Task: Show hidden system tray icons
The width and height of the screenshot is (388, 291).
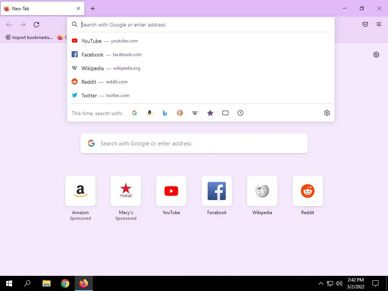Action: (321, 283)
